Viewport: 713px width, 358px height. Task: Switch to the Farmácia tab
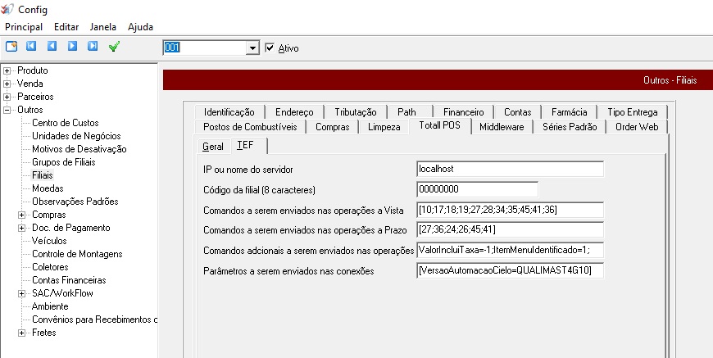(x=570, y=112)
